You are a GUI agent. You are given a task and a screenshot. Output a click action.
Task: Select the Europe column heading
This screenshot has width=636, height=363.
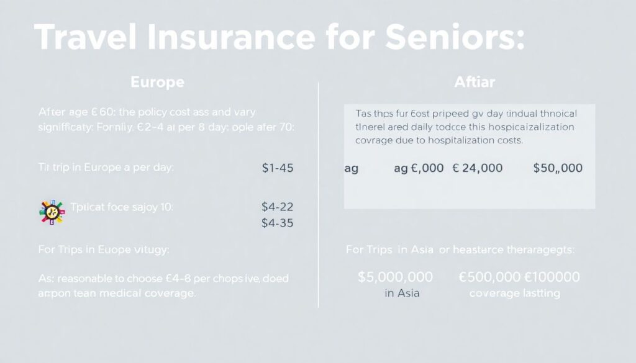click(157, 82)
